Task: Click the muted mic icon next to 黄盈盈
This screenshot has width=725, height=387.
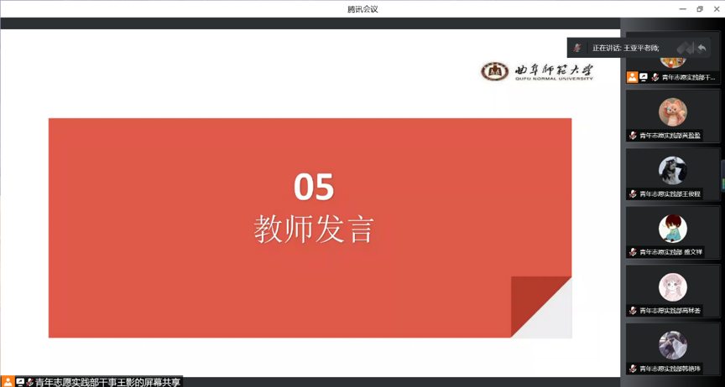Action: pyautogui.click(x=634, y=135)
